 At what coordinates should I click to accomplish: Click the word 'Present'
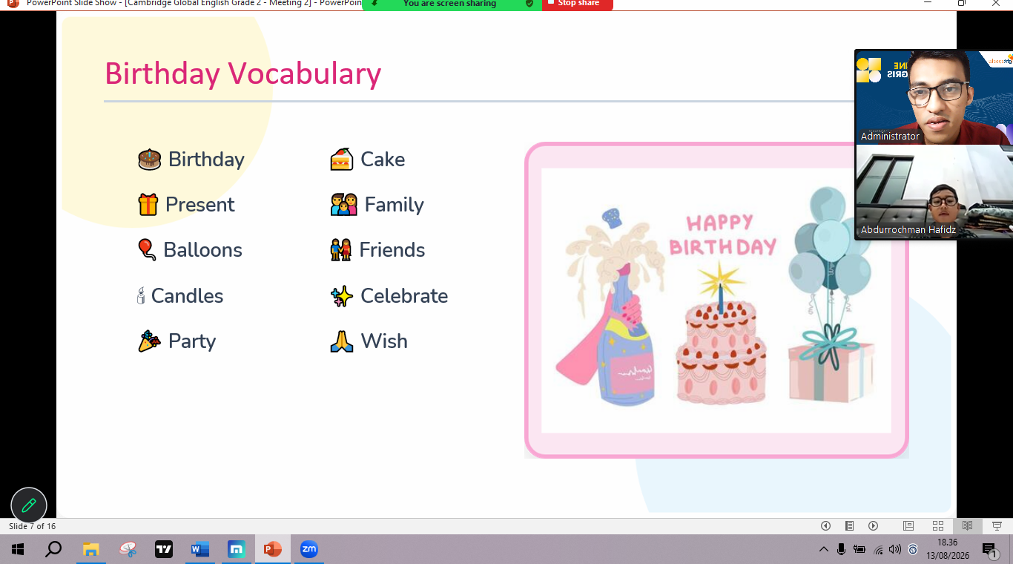pos(199,205)
